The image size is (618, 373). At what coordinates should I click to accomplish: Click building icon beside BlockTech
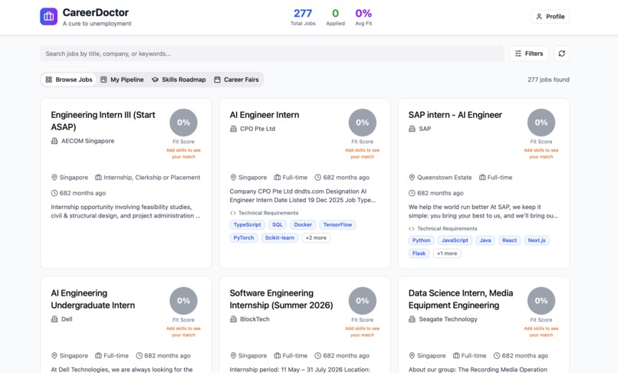(233, 319)
